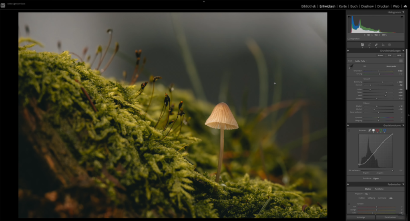Image resolution: width=410 pixels, height=221 pixels.
Task: Adjust the Temperatur slider handle
Action: [379, 71]
